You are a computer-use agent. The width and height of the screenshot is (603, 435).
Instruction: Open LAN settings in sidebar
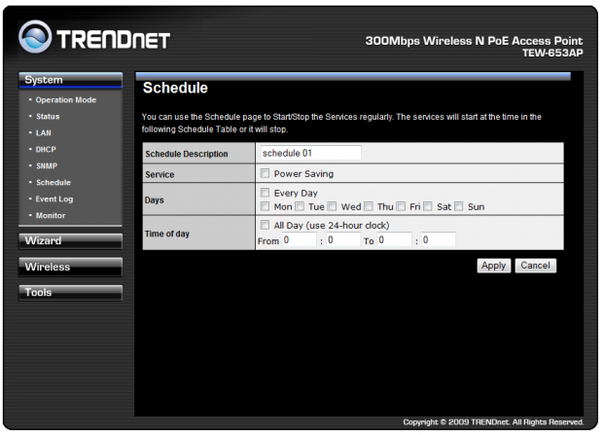(x=44, y=132)
